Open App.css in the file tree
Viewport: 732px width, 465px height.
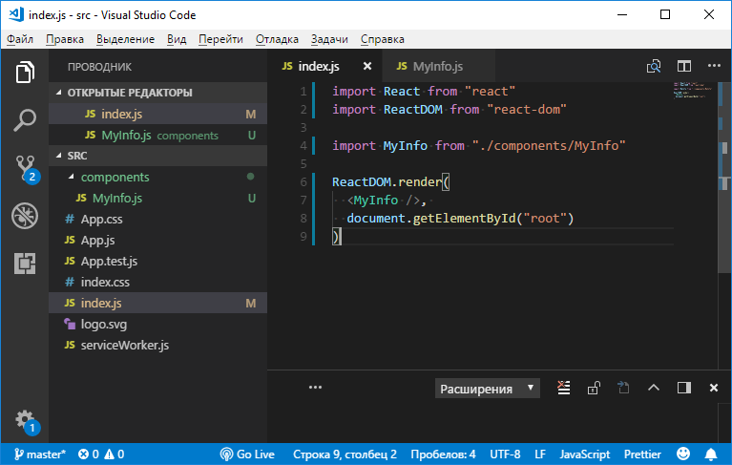(157, 219)
